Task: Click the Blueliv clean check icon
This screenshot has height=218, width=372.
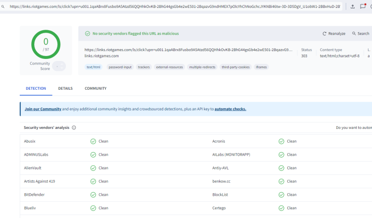Action: [x=93, y=208]
